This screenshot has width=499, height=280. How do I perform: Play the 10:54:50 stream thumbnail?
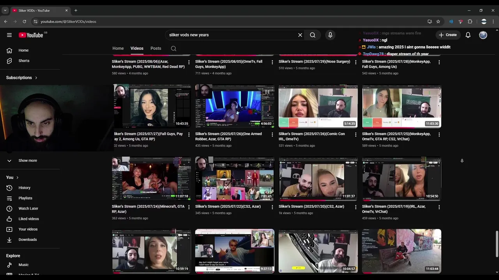(402, 179)
